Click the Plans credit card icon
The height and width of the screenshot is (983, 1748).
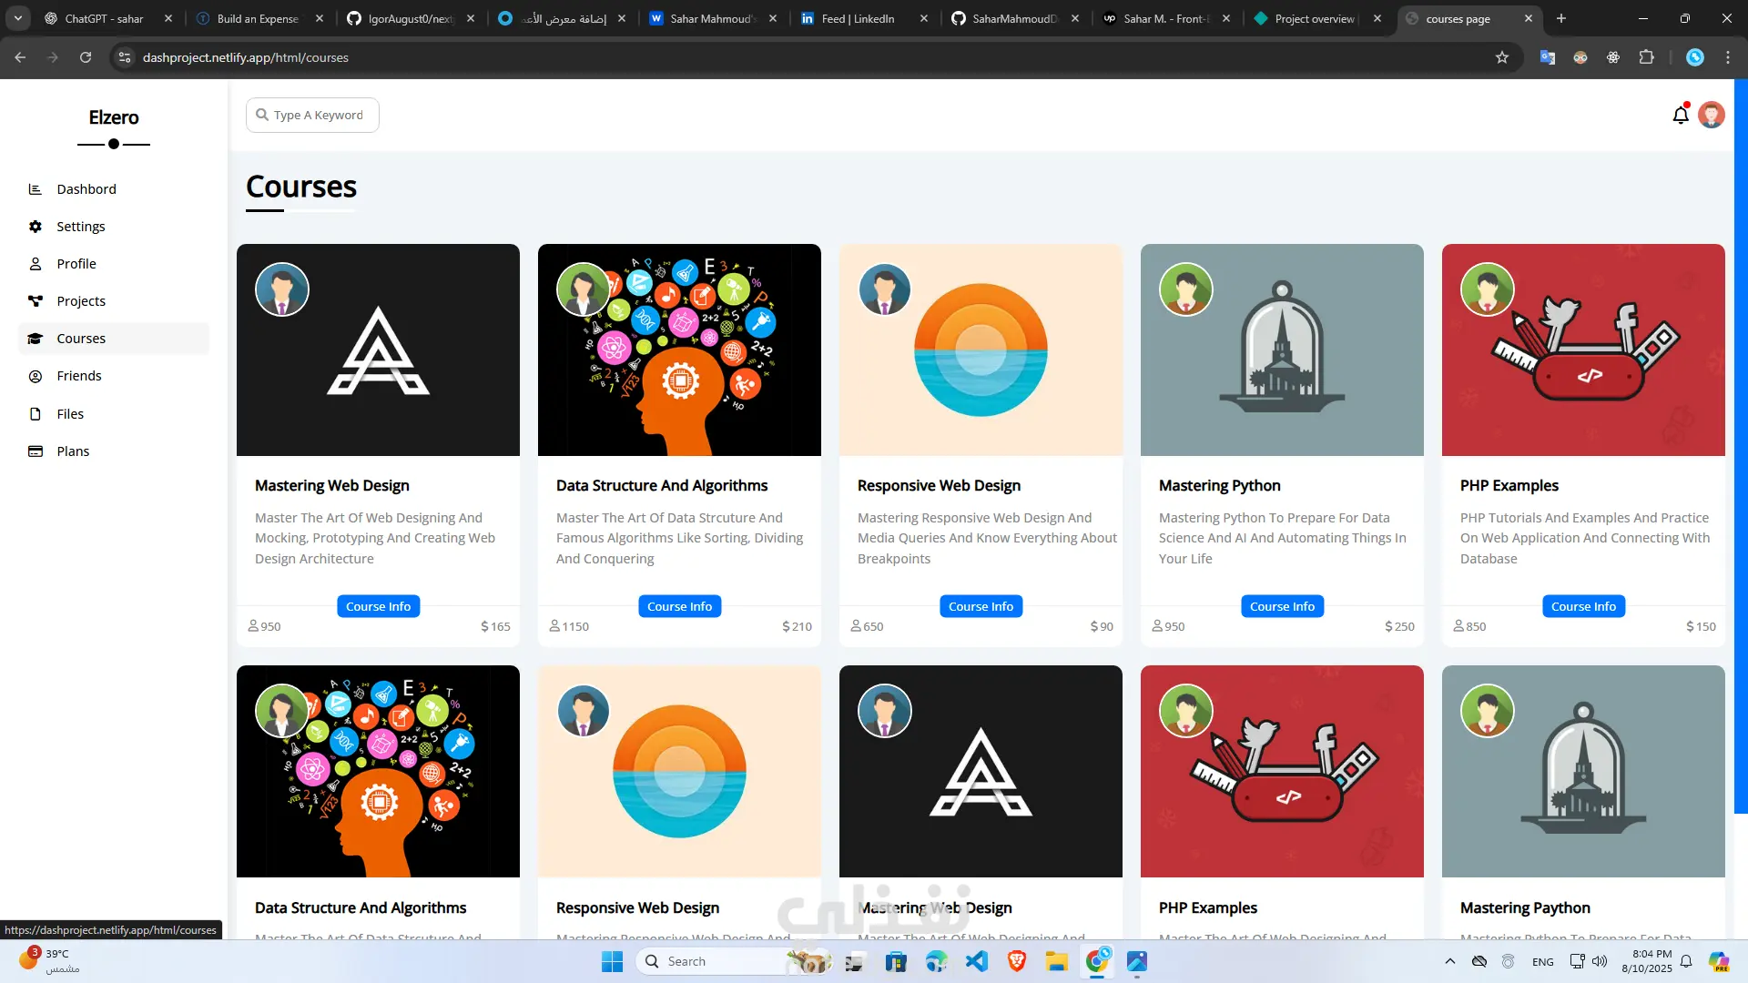point(36,451)
